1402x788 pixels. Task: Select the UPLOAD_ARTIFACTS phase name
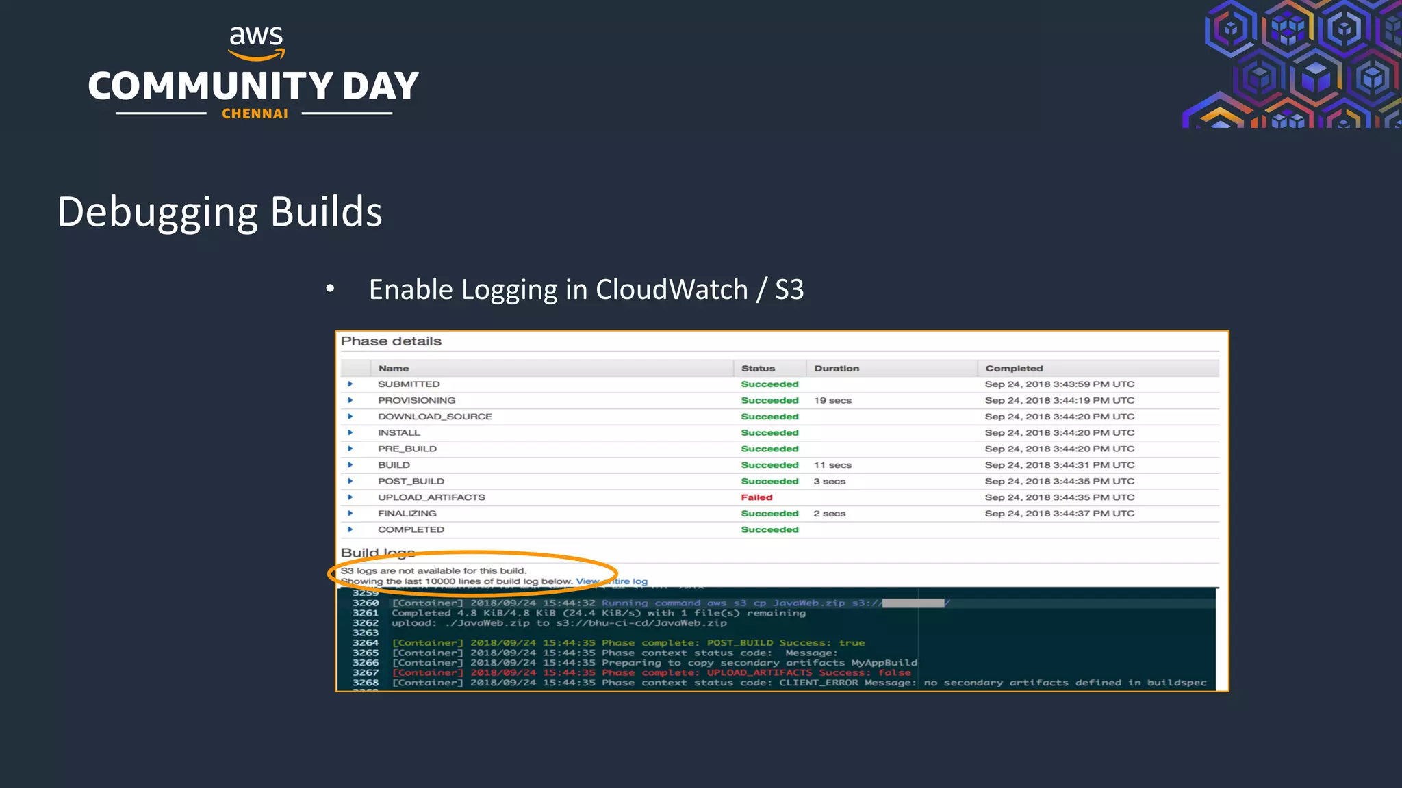(x=431, y=497)
